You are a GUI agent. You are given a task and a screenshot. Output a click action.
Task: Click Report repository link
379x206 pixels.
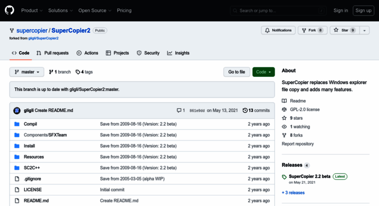click(x=298, y=144)
